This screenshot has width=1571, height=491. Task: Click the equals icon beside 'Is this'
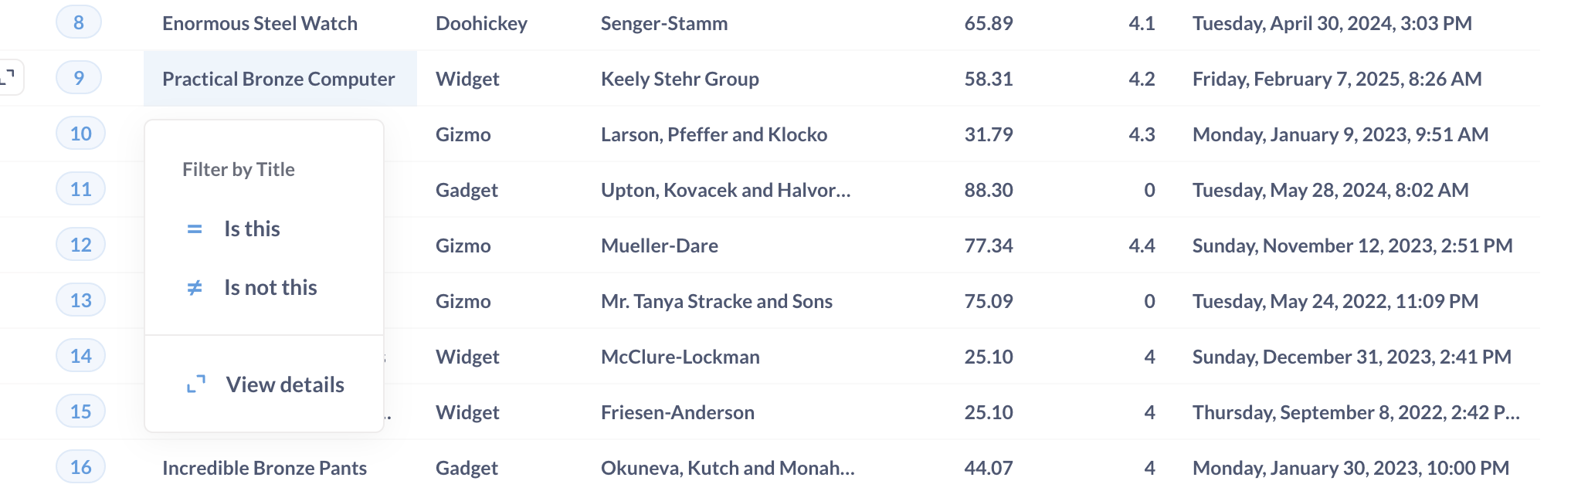pyautogui.click(x=195, y=229)
